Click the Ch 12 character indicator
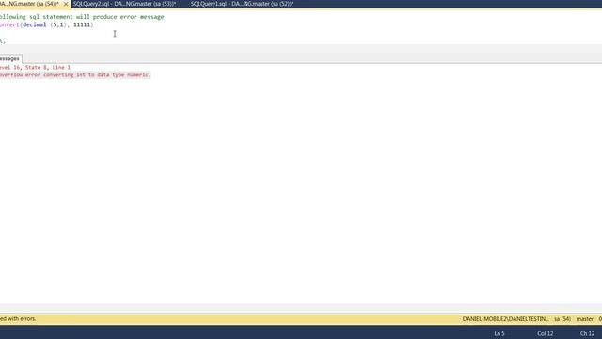Image resolution: width=602 pixels, height=339 pixels. (587, 333)
